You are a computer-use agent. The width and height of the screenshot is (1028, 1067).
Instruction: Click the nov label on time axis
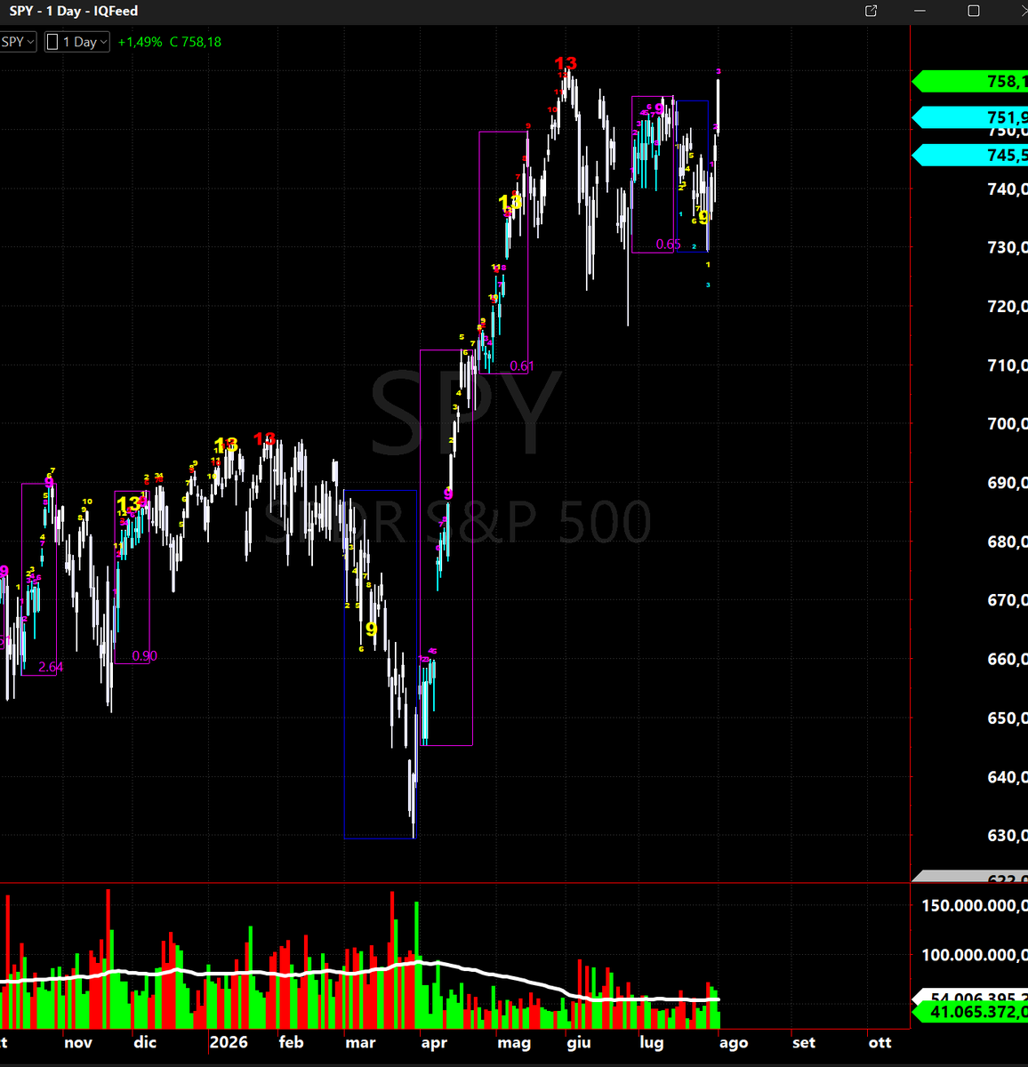78,1042
